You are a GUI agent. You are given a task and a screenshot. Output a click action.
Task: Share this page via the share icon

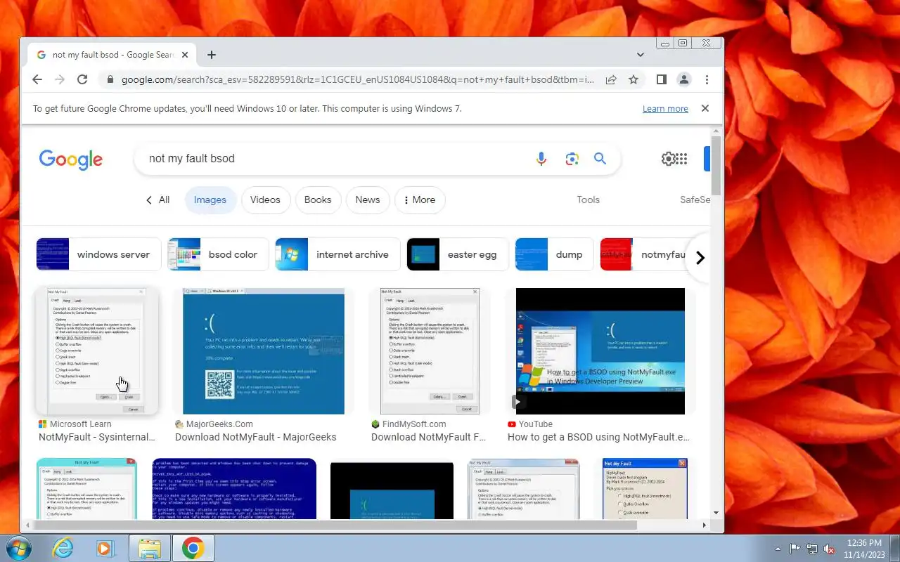click(x=611, y=79)
